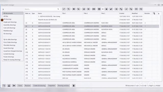Click the Revision button
Image resolution: width=163 pixels, height=92 pixels.
[28, 86]
